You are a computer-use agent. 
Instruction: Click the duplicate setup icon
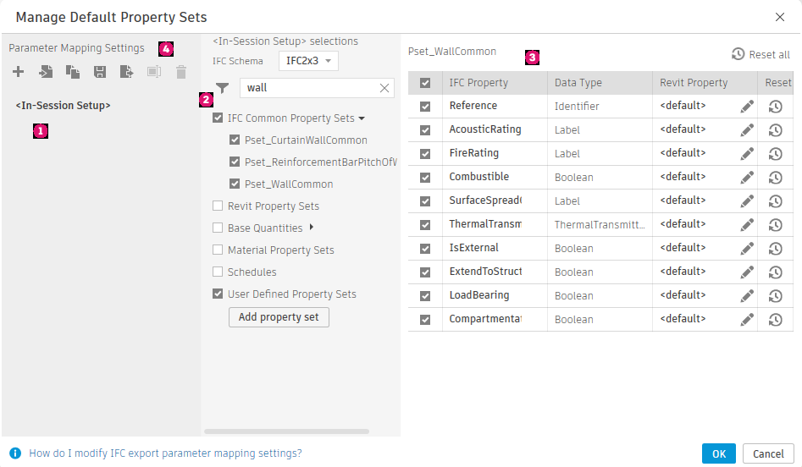pos(73,73)
